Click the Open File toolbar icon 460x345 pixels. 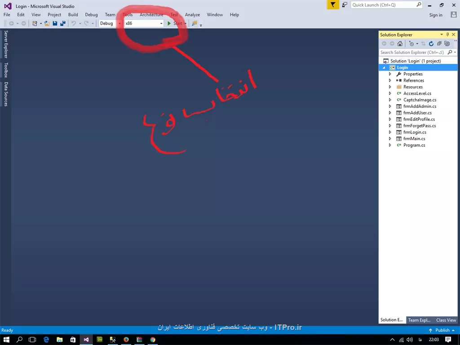click(x=47, y=23)
